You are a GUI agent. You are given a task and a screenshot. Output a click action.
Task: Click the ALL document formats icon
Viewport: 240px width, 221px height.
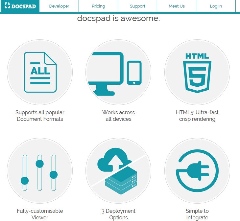40,72
